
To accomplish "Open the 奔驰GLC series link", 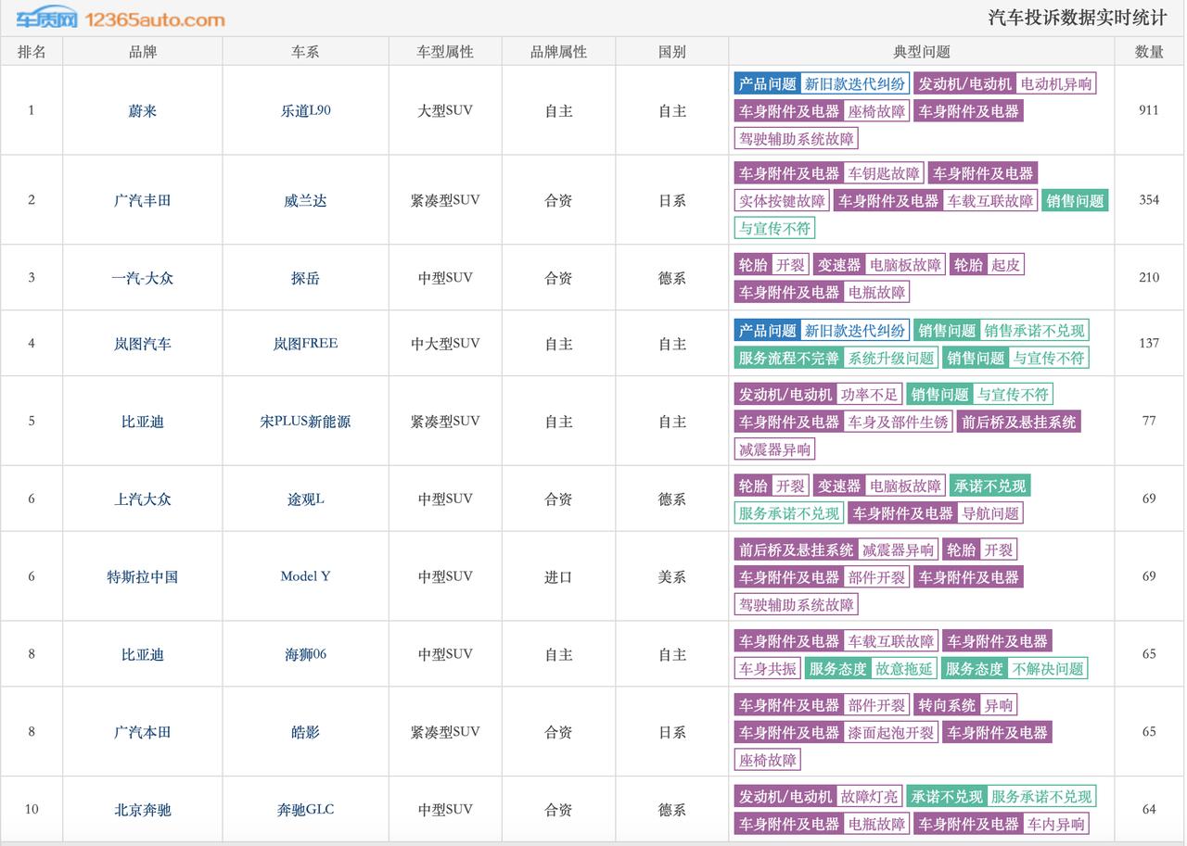I will (305, 810).
